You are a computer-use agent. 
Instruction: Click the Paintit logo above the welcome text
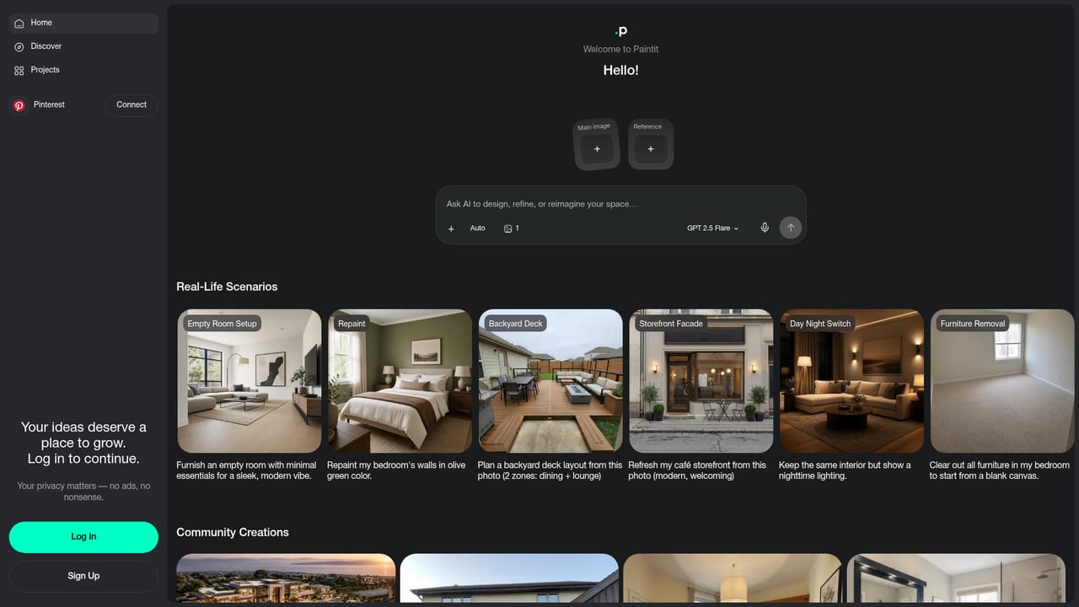pyautogui.click(x=621, y=30)
